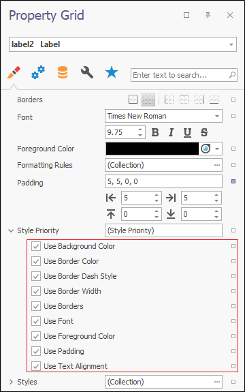Expand the Foreground Color dropdown arrow

(217, 149)
